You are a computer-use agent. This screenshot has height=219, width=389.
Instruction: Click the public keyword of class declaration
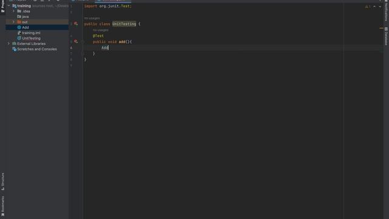(91, 24)
